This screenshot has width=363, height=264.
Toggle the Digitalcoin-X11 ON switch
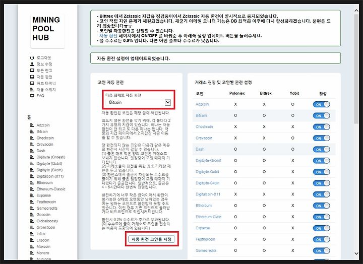click(x=321, y=194)
